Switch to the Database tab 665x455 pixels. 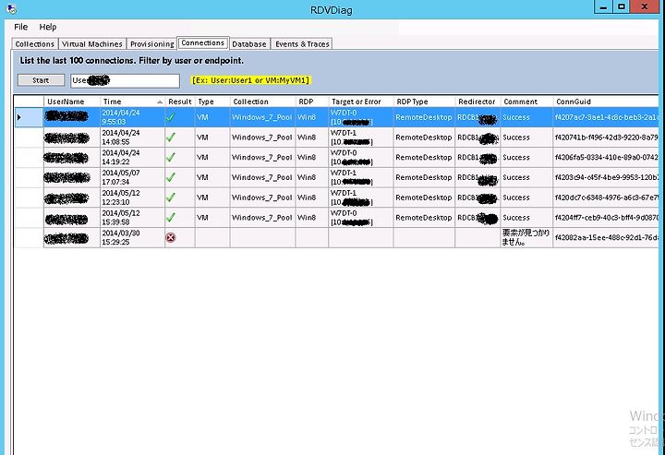point(249,44)
